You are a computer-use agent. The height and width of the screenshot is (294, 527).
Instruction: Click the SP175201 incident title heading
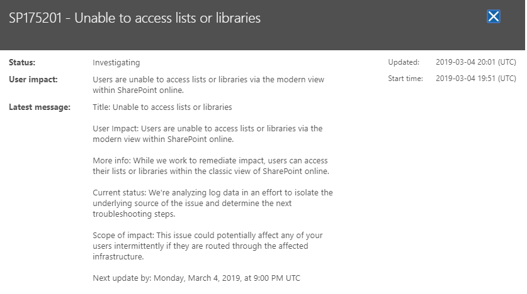[135, 18]
